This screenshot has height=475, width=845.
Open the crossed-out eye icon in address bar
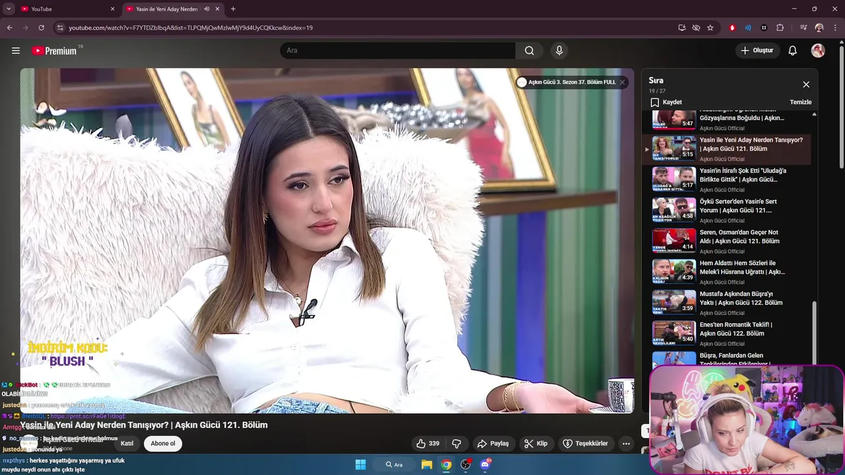pyautogui.click(x=696, y=28)
